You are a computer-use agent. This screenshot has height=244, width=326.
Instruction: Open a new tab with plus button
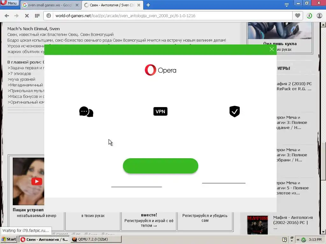click(x=148, y=5)
